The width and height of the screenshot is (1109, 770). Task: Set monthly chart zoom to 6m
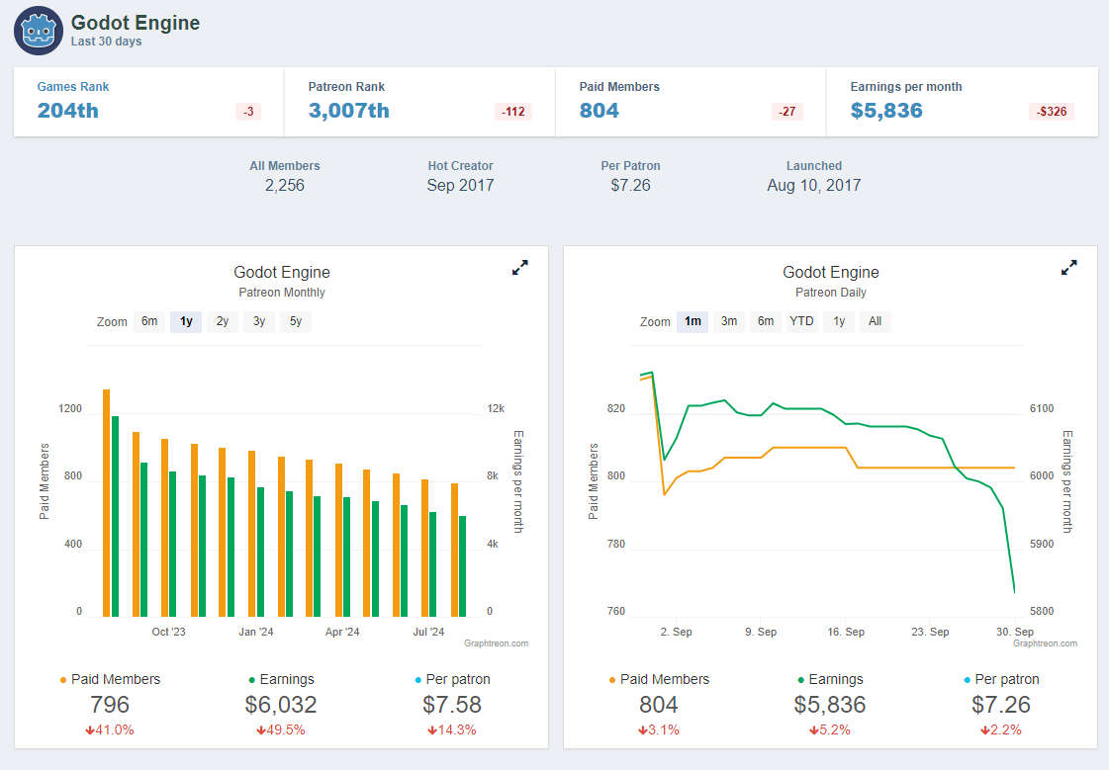click(149, 321)
